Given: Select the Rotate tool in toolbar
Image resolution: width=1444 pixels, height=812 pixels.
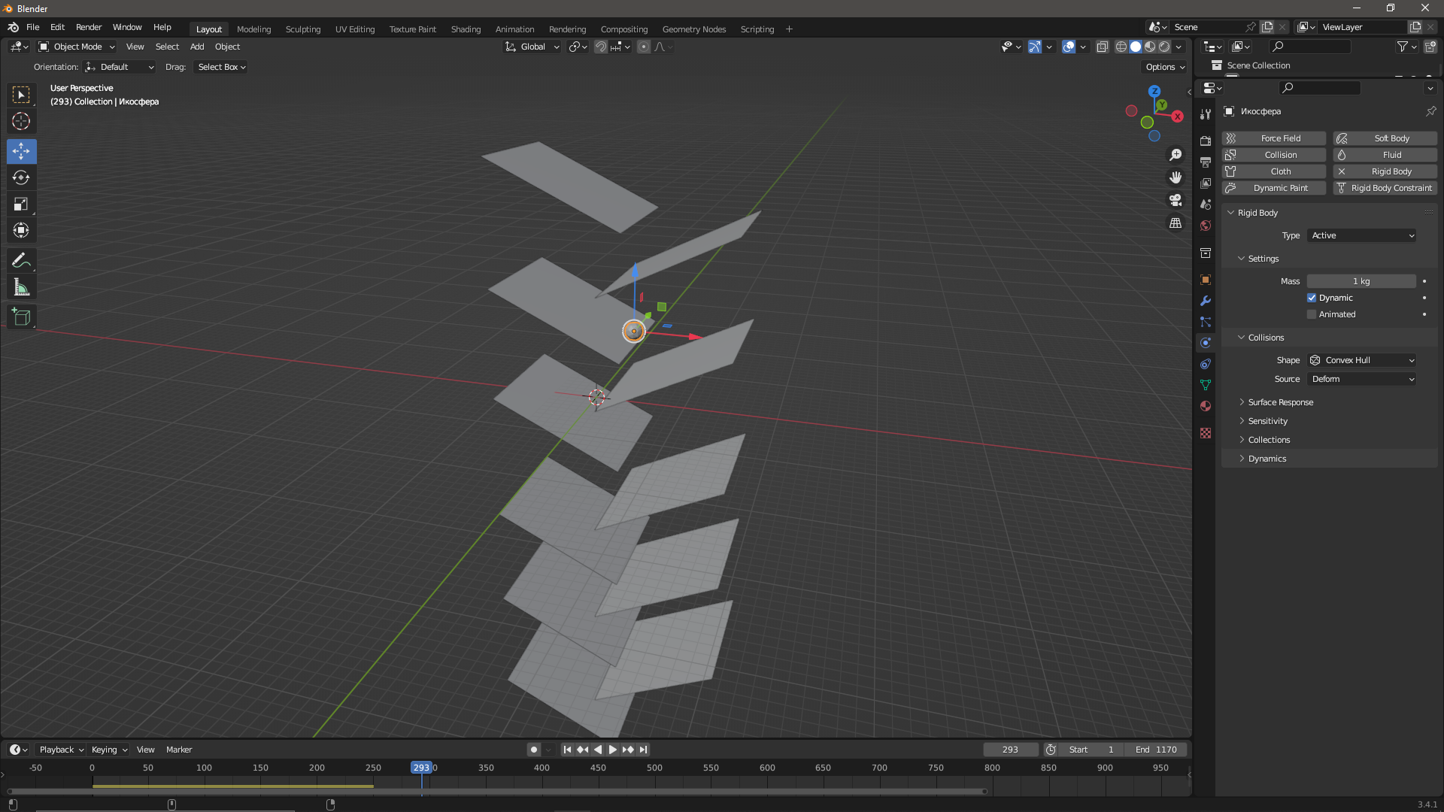Looking at the screenshot, I should tap(21, 177).
